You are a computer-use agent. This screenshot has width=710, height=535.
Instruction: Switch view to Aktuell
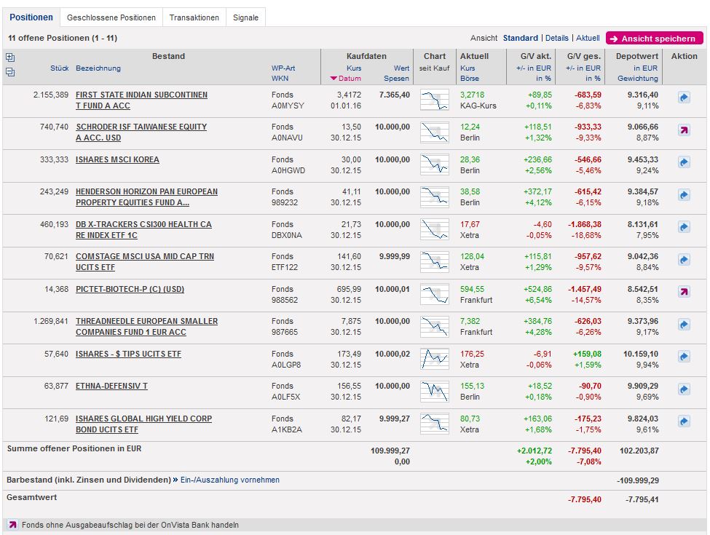(588, 38)
